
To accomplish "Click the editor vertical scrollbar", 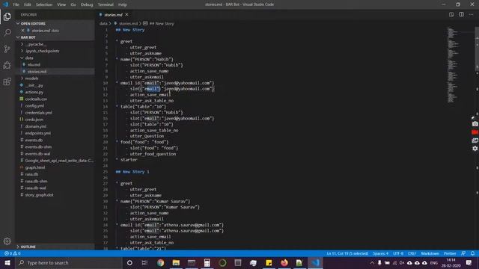I will pyautogui.click(x=477, y=49).
